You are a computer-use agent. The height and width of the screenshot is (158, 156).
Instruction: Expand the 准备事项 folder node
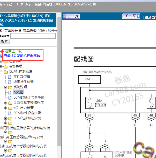(1, 66)
